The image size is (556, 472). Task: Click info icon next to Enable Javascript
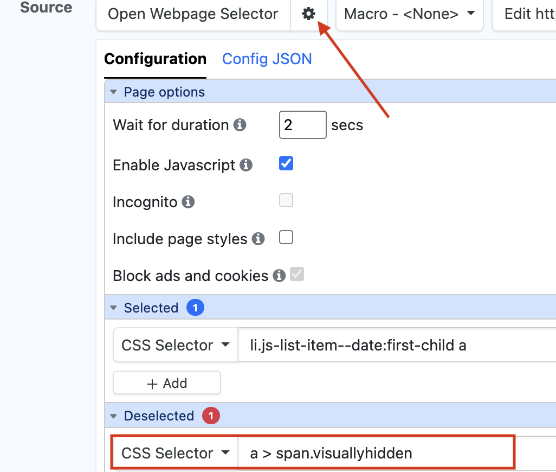point(246,165)
